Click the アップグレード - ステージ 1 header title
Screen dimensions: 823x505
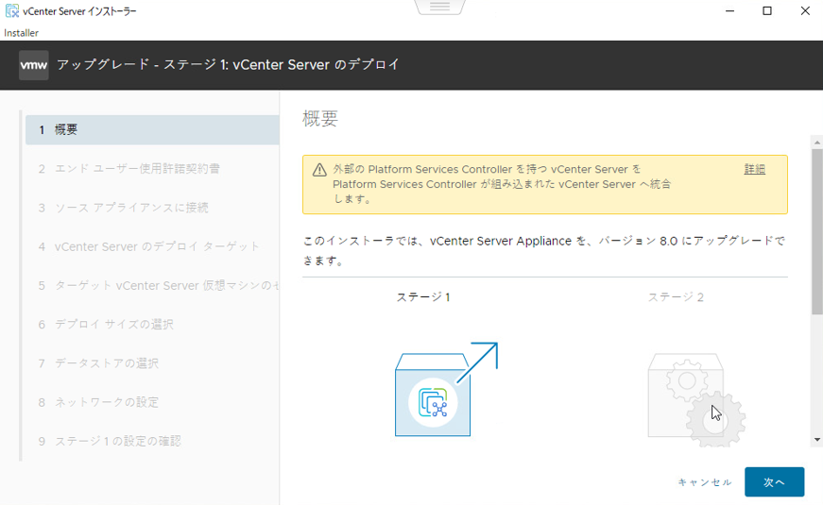coord(229,65)
